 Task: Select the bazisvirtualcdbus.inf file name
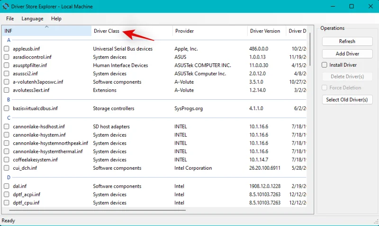[x=35, y=108]
